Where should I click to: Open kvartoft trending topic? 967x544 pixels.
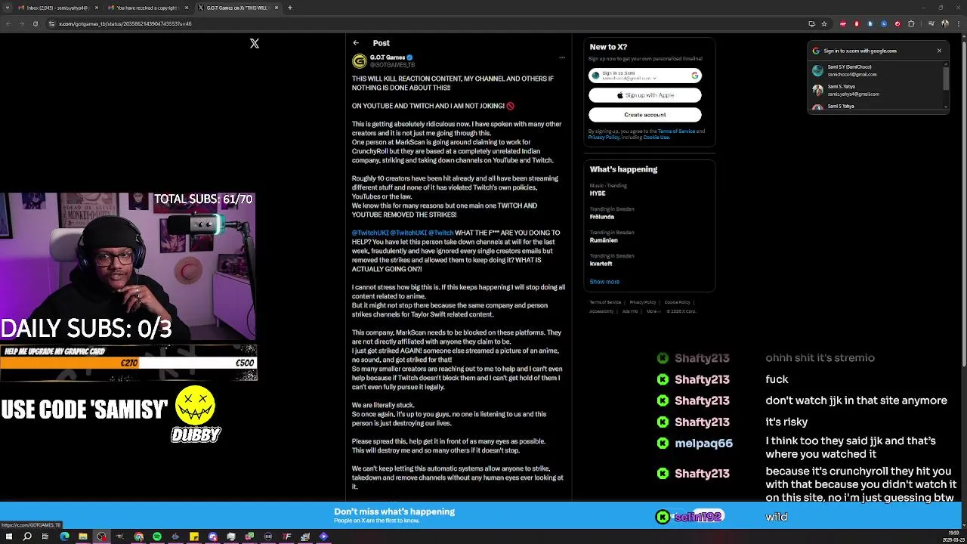[x=601, y=264]
